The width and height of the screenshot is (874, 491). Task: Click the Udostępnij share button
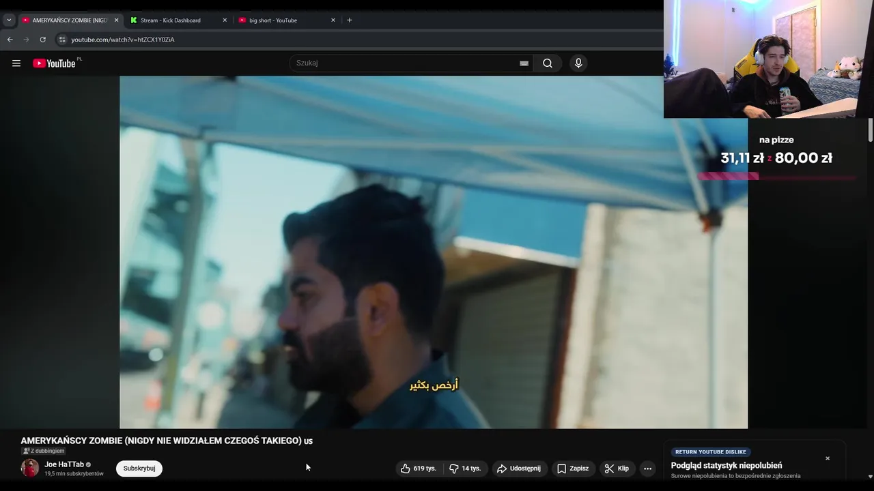520,468
